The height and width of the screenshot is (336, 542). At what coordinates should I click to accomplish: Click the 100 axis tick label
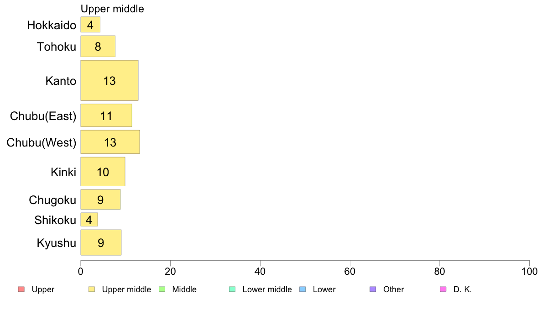(529, 272)
